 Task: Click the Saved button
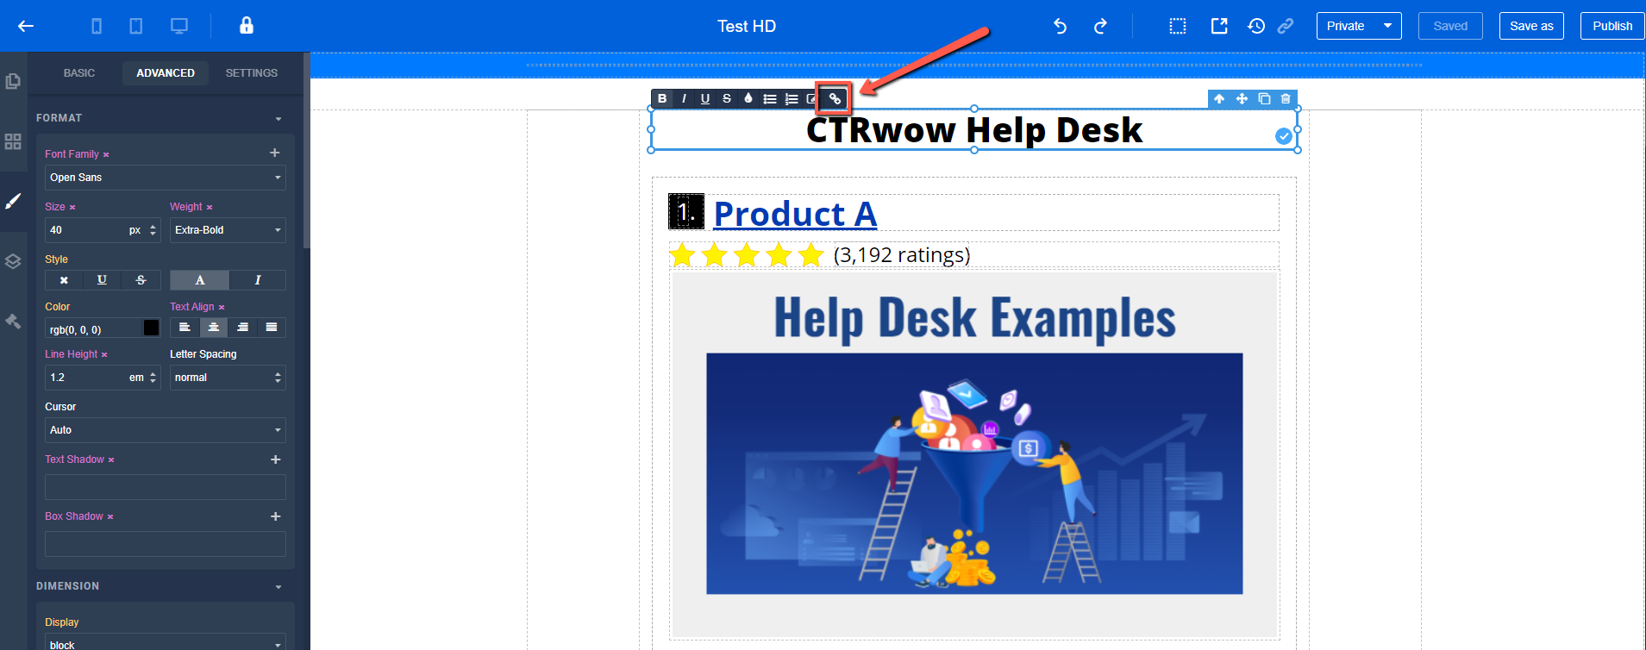tap(1450, 26)
